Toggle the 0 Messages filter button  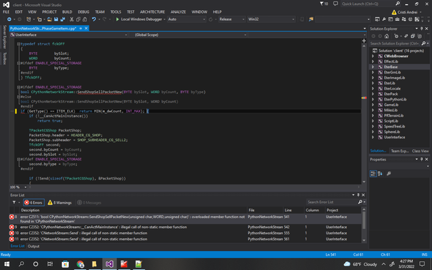click(x=89, y=202)
